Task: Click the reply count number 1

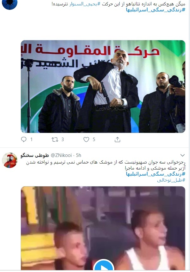Action: 31,139
